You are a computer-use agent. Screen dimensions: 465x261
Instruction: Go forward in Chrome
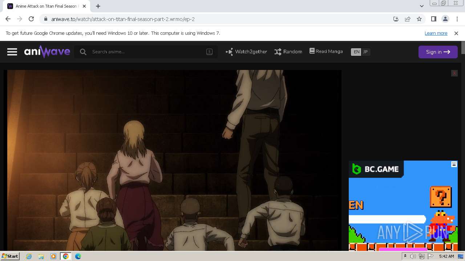[20, 19]
